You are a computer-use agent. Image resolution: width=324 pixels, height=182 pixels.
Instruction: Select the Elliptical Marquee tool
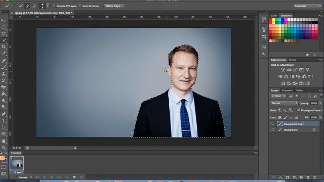point(4,27)
